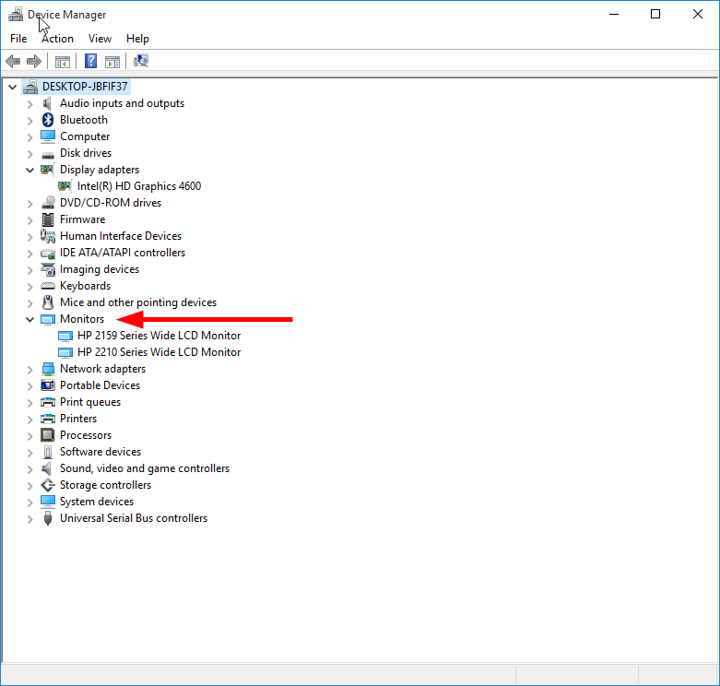
Task: Expand the System devices arrow
Action: point(30,503)
